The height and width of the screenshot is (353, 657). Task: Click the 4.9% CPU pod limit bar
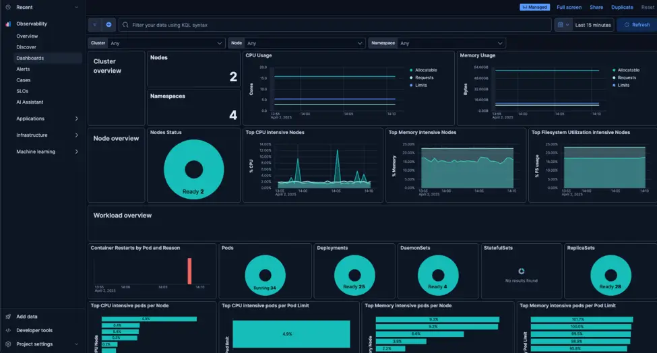(291, 334)
